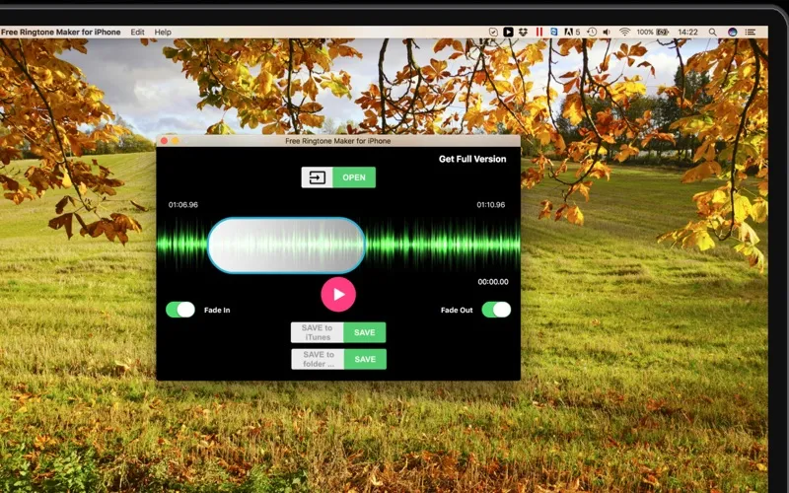Open Spotlight search magnifier
This screenshot has width=789, height=493.
pos(712,32)
